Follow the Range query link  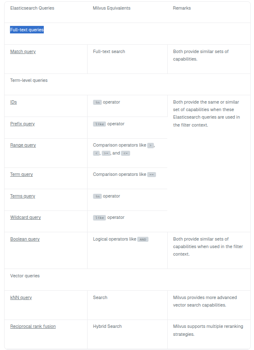click(23, 145)
